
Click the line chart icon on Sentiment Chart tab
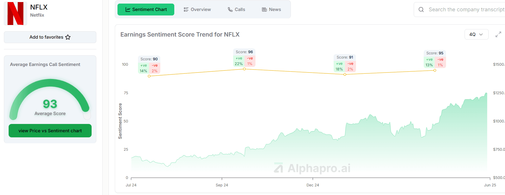click(x=128, y=10)
